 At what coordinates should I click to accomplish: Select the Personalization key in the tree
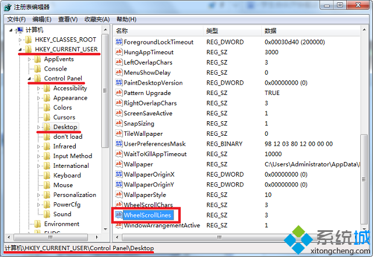coord(75,195)
